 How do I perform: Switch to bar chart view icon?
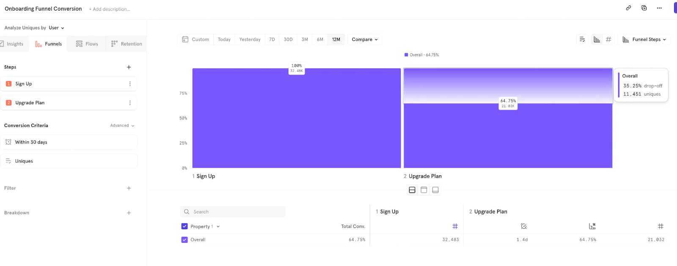(x=597, y=39)
